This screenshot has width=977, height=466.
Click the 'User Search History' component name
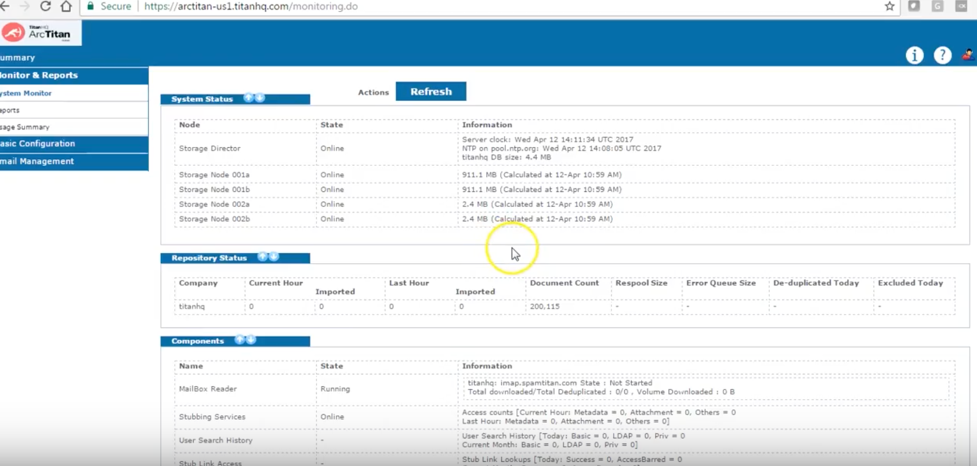[216, 440]
